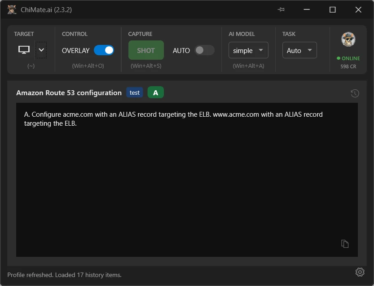Expand the target selection chevron
This screenshot has height=286, width=374.
pyautogui.click(x=41, y=50)
